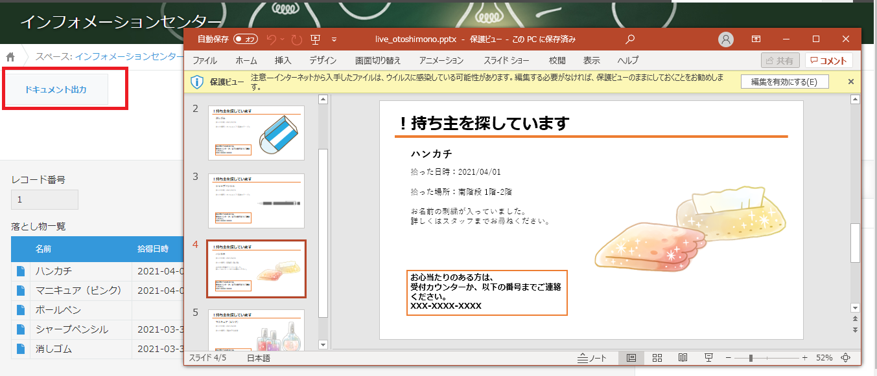Screen dimensions: 877x376
Task: Fit the slide to the current window
Action: (847, 358)
